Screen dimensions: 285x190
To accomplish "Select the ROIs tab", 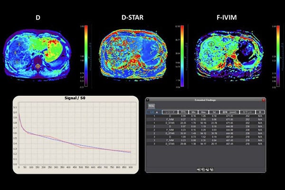I will [151, 106].
